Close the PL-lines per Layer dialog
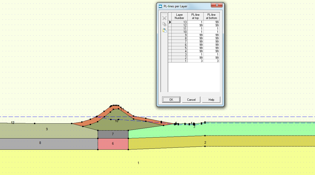Screen dimensions: 315x175 [x=217, y=5]
